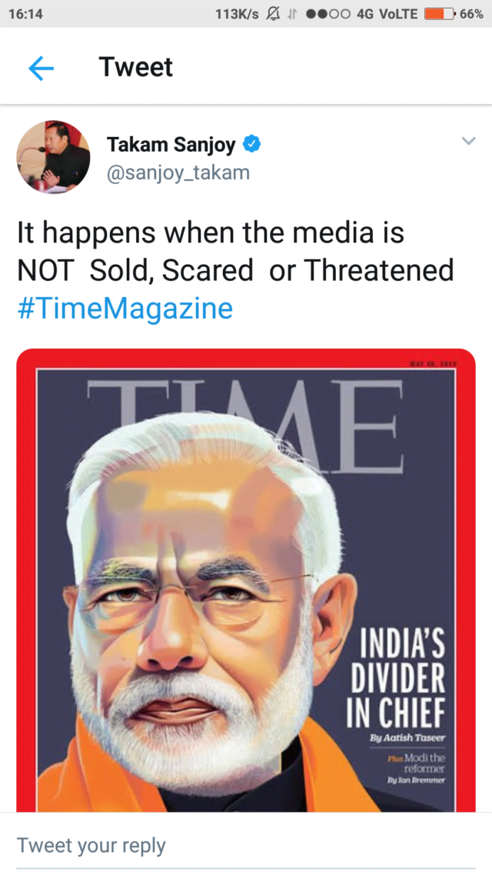The height and width of the screenshot is (876, 492).
Task: Select the Takam Sanjoy display name
Action: coord(171,145)
